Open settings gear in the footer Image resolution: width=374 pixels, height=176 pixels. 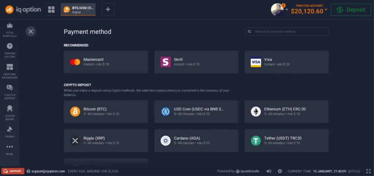point(280,171)
